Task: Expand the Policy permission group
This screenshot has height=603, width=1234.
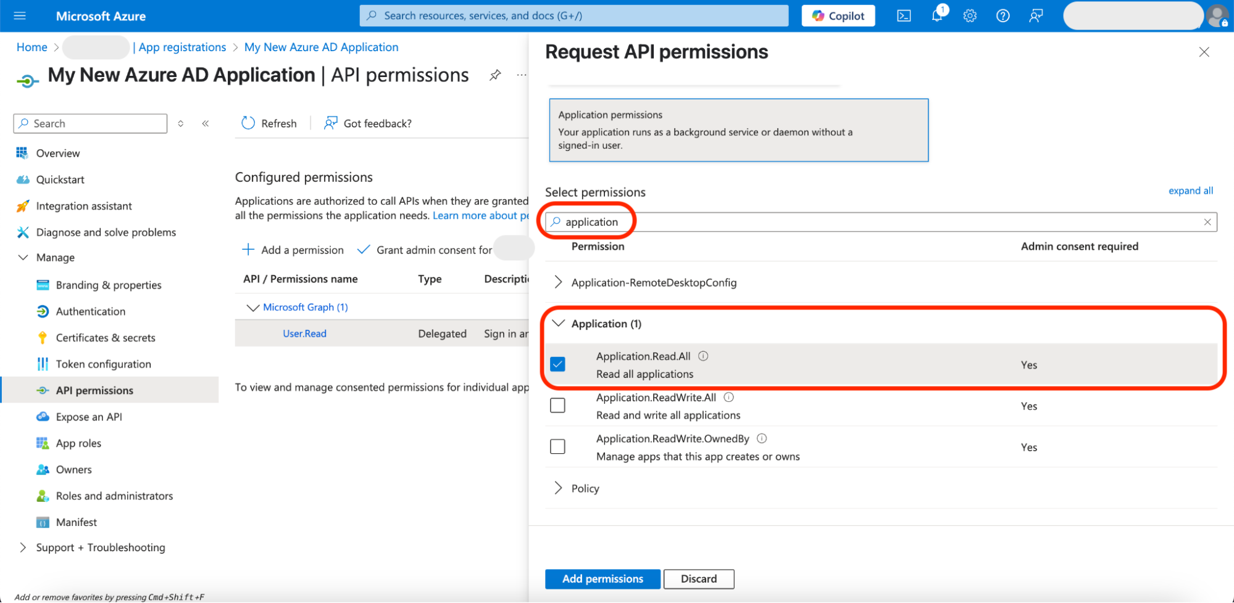Action: (x=558, y=488)
